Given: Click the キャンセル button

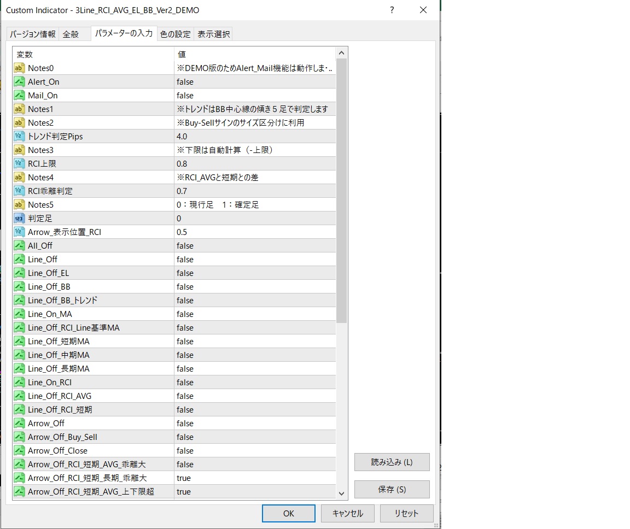Looking at the screenshot, I should point(348,513).
